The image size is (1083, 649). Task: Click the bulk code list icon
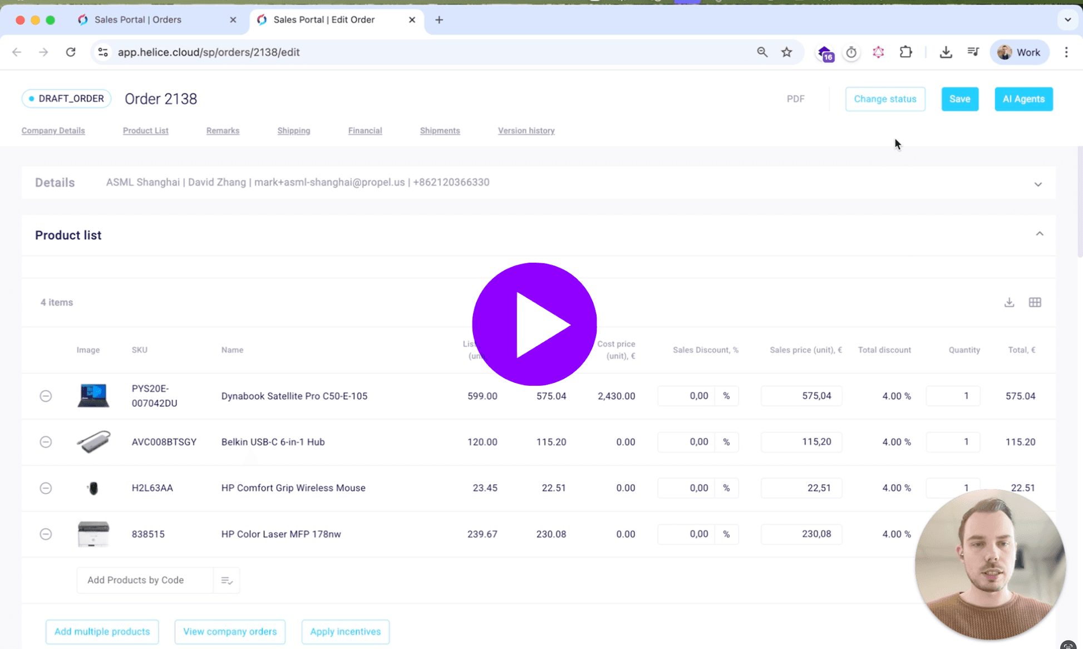coord(227,580)
